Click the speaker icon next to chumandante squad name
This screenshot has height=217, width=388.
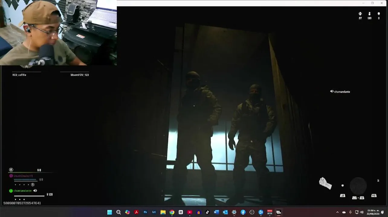pos(35,190)
